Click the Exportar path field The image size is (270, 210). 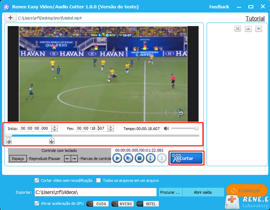pyautogui.click(x=95, y=192)
